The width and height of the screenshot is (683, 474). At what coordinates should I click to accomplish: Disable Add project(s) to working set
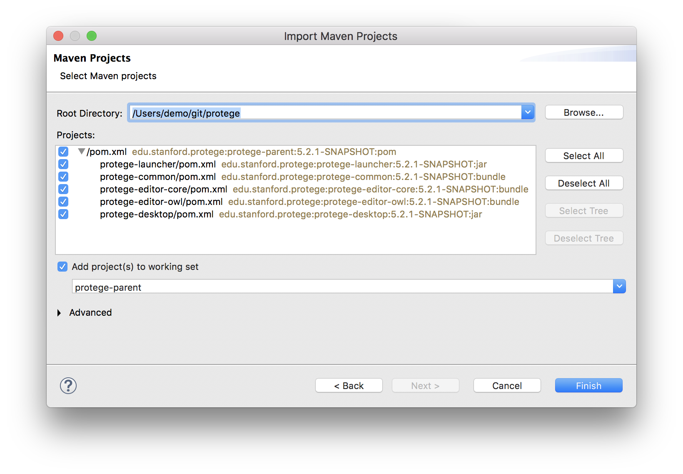[62, 267]
